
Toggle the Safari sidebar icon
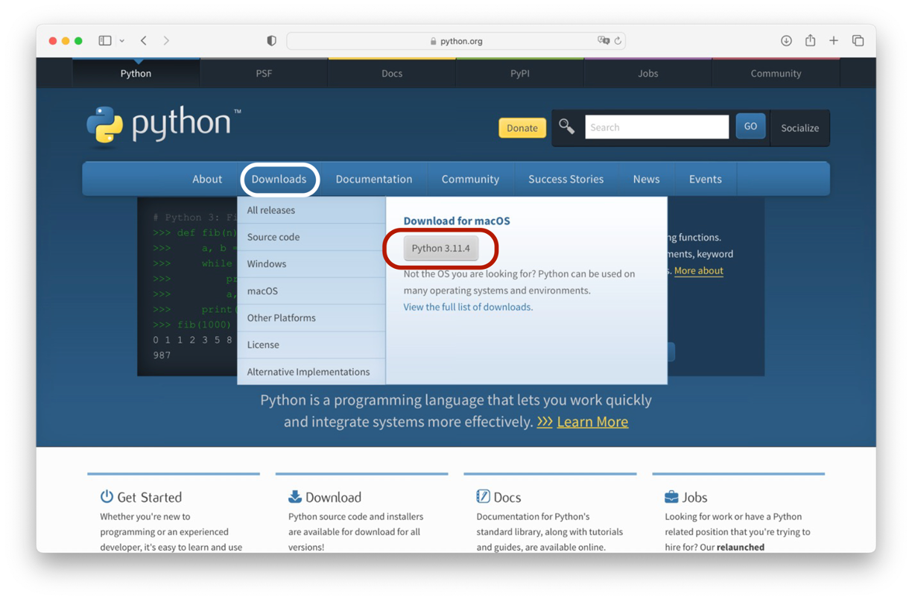pos(105,41)
